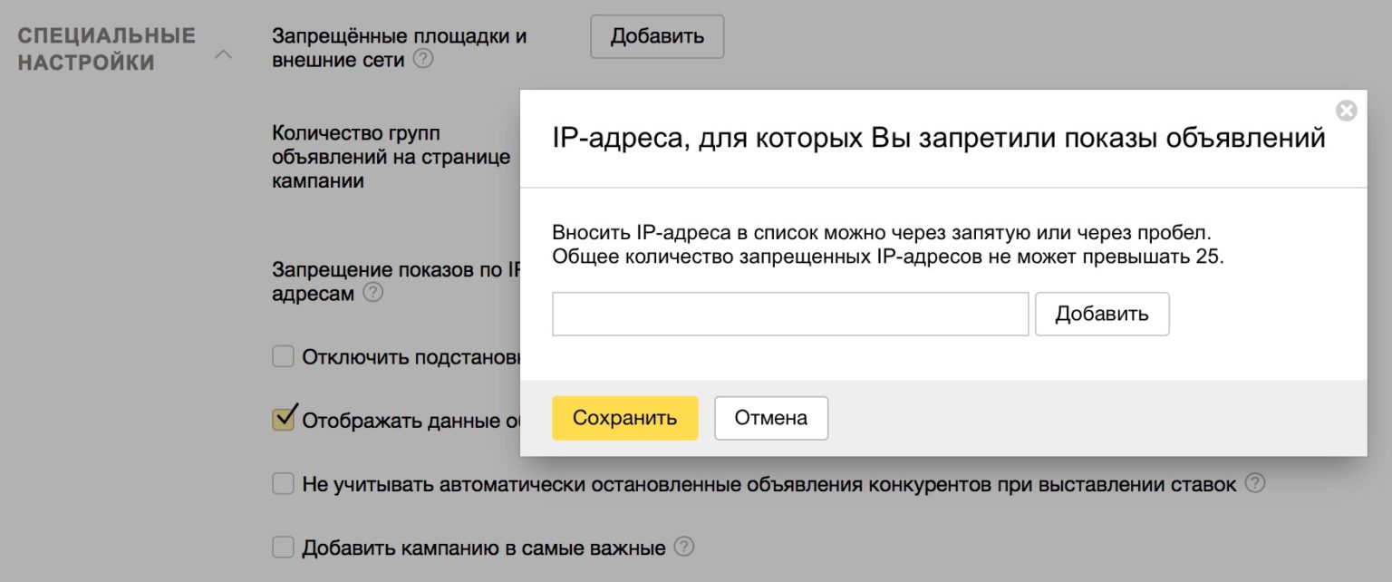
Task: Show help for Запрещение показов по IP
Action: tap(372, 294)
